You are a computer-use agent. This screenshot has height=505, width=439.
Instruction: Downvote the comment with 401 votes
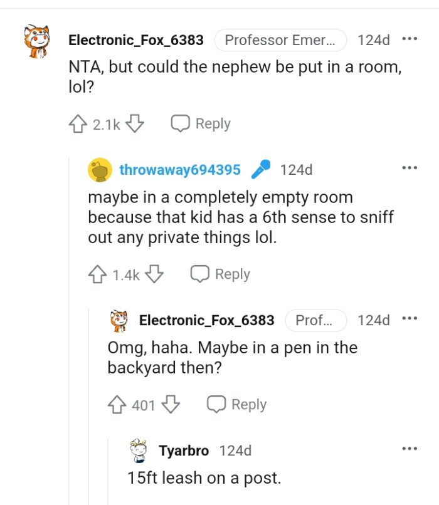coord(171,405)
